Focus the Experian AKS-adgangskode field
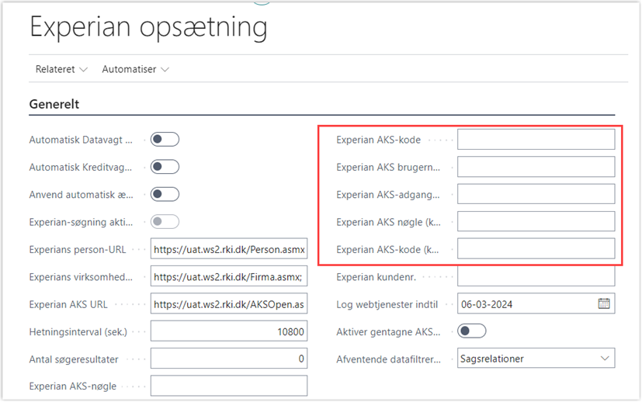The height and width of the screenshot is (402, 642). pos(536,195)
